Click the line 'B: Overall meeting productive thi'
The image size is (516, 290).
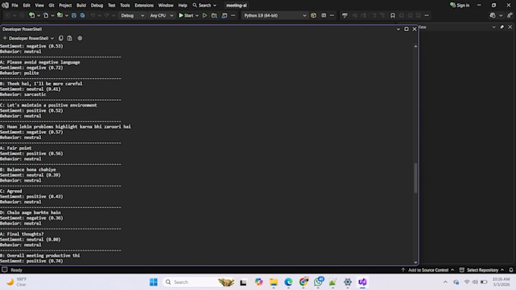click(39, 255)
